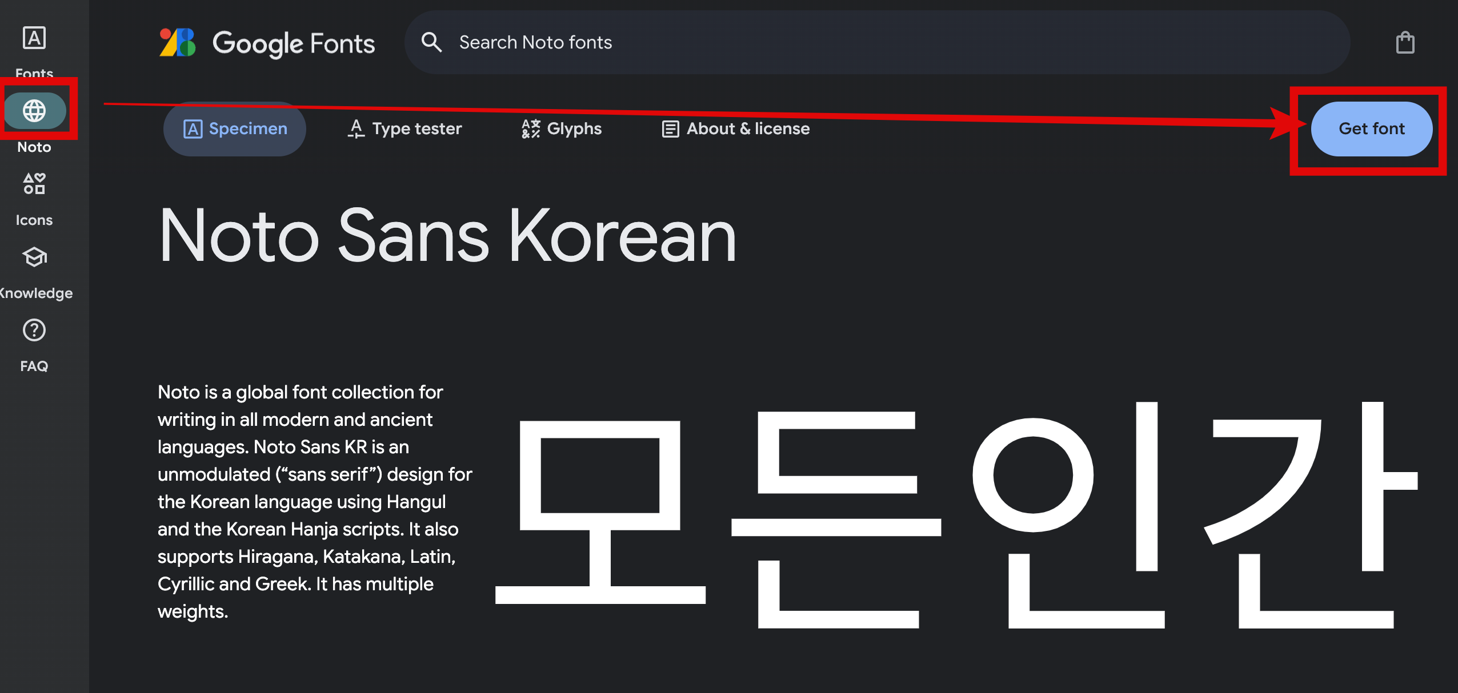Open the shopping bag selection icon
The image size is (1458, 693).
pyautogui.click(x=1405, y=42)
